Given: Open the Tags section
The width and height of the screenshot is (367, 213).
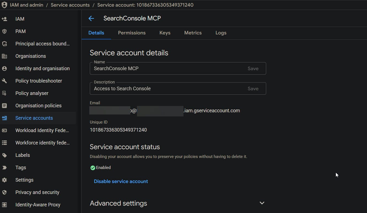Looking at the screenshot, I should tap(20, 167).
